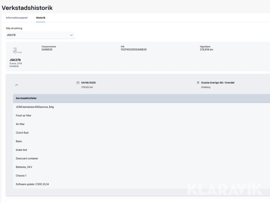Click the VIN number YS2P4X20005446639
The height and width of the screenshot is (203, 270).
click(x=133, y=50)
